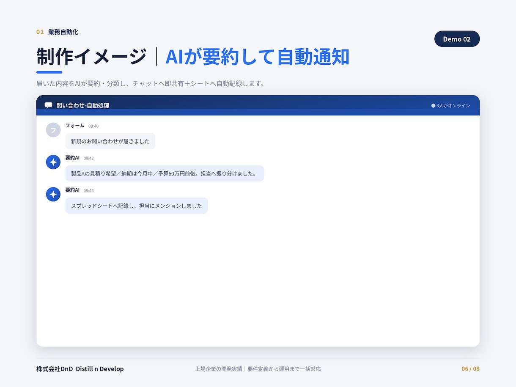Click the Demo 02 badge

coord(457,39)
